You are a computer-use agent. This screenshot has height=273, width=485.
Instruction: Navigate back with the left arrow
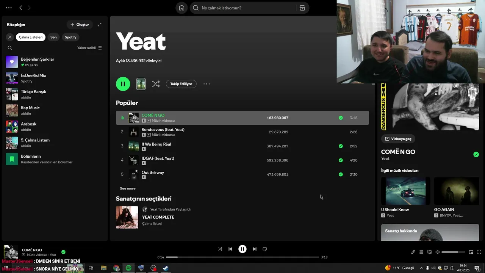(x=21, y=8)
